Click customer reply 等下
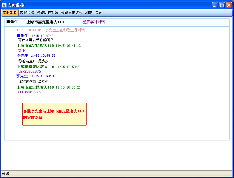 [21, 50]
